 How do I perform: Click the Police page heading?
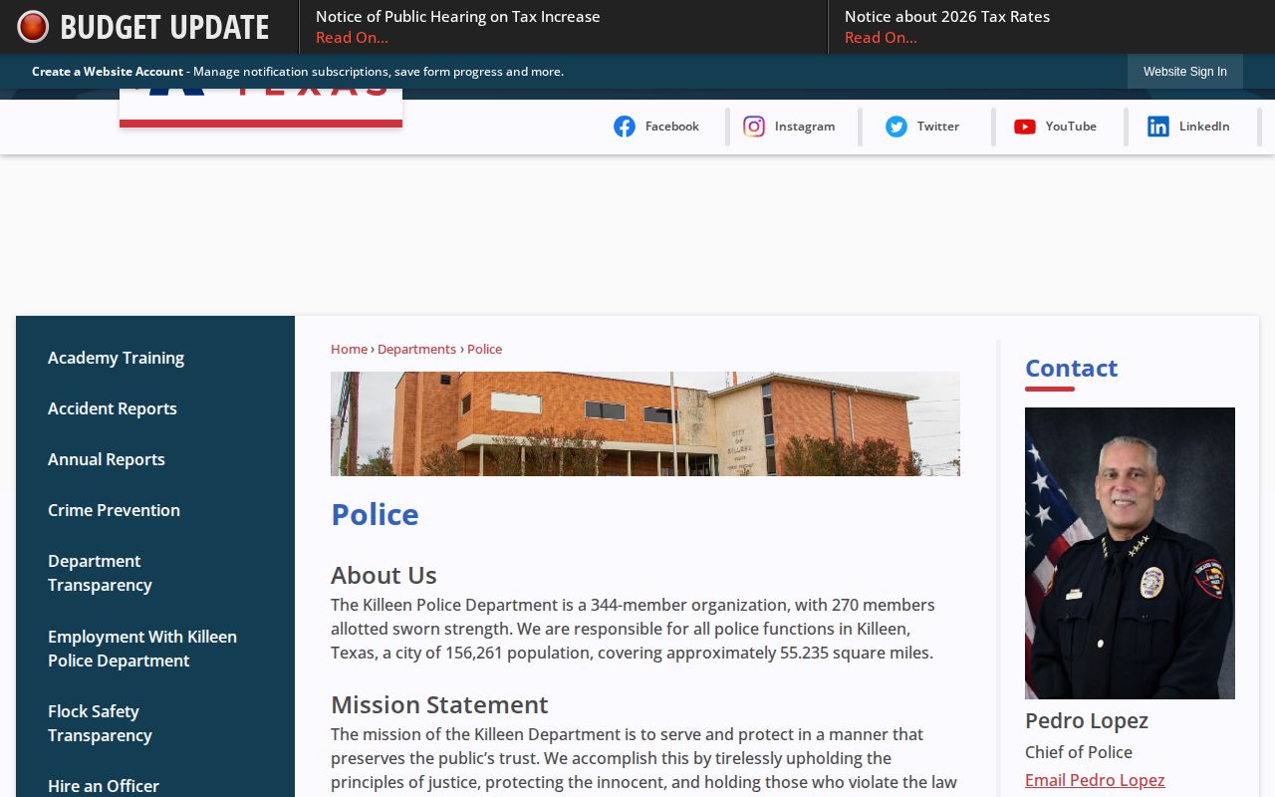point(375,514)
